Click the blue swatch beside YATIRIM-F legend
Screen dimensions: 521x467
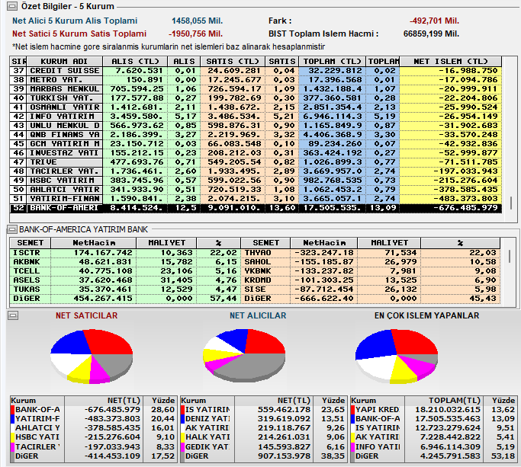pyautogui.click(x=13, y=419)
